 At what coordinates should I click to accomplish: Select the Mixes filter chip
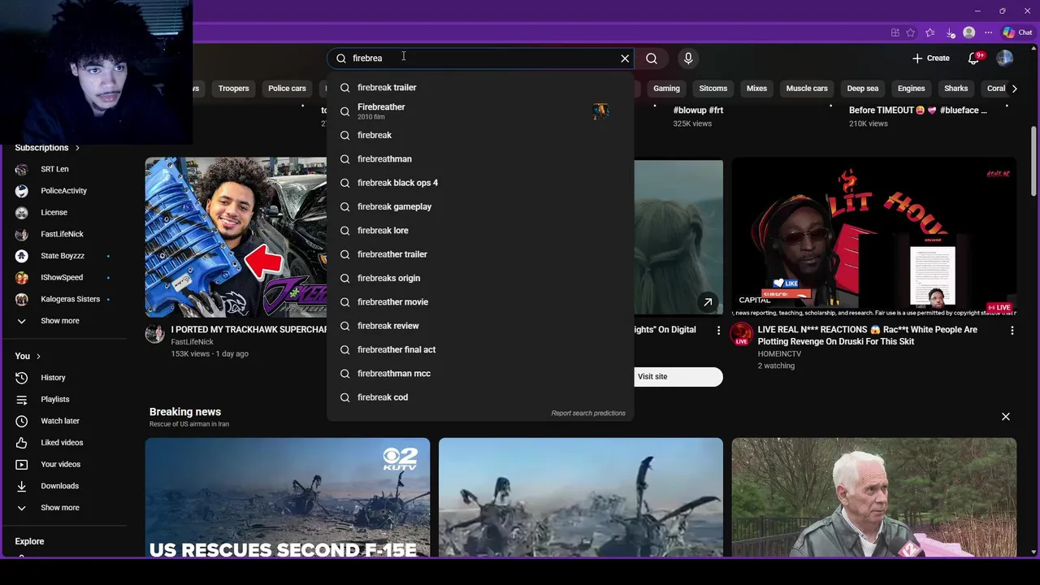click(x=756, y=89)
